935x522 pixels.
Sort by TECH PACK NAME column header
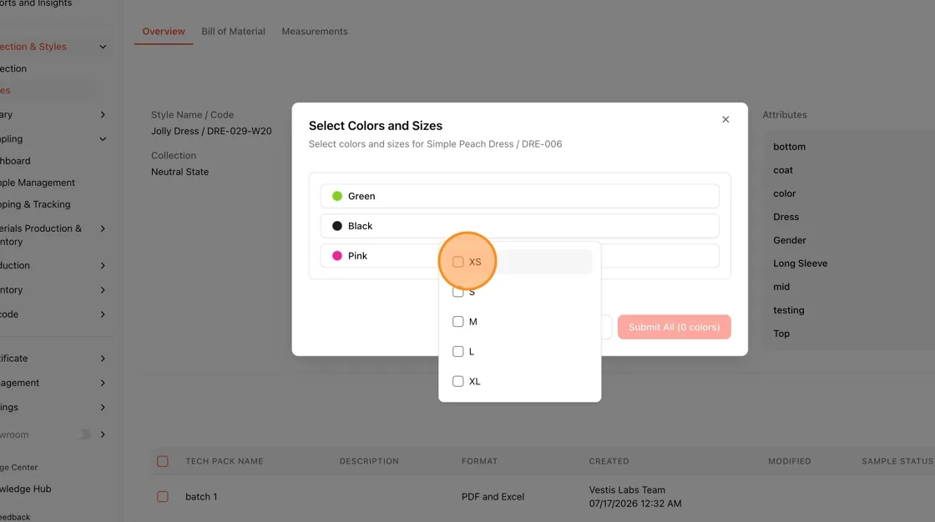point(225,461)
